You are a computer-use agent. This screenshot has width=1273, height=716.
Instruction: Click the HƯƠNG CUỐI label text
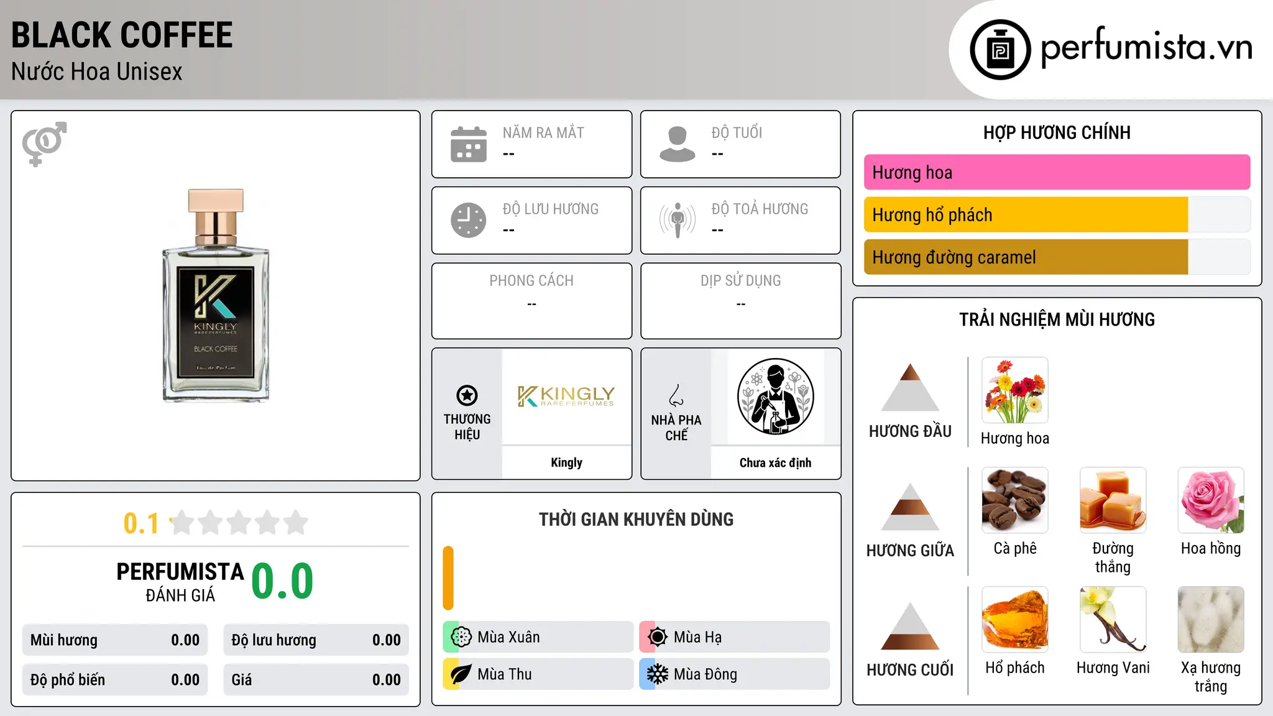(910, 670)
